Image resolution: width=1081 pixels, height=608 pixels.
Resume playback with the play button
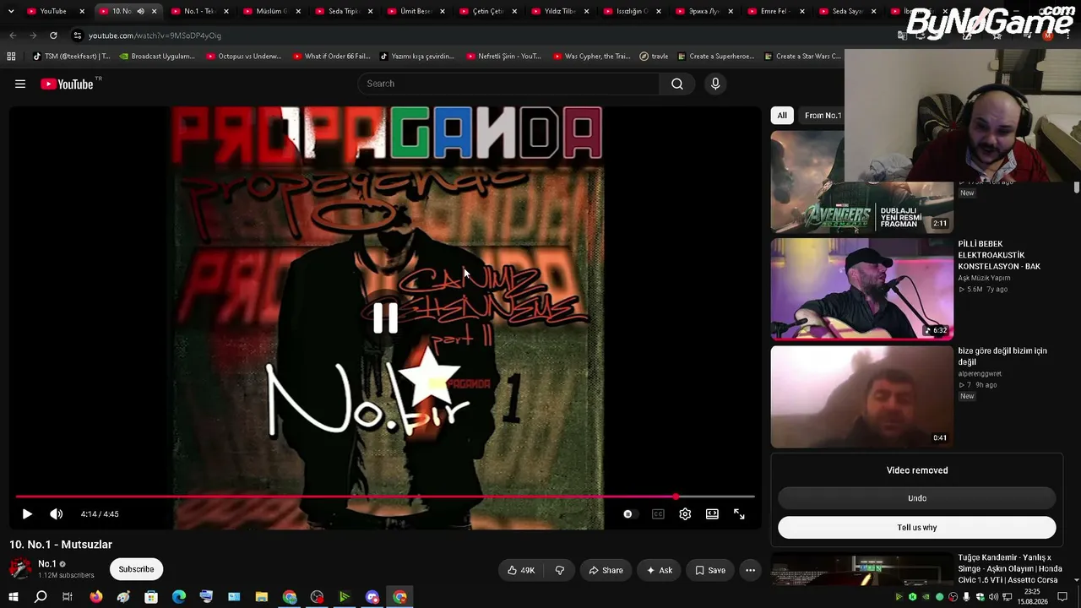click(x=27, y=513)
